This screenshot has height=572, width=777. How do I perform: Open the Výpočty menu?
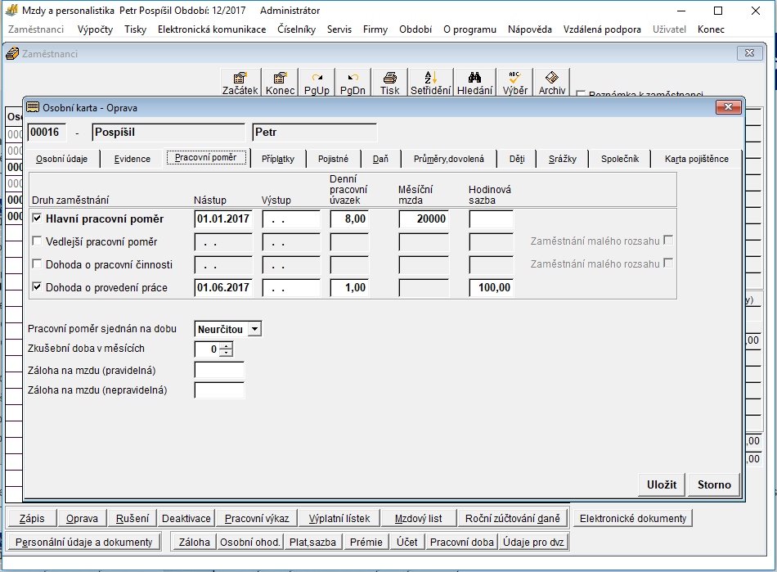click(95, 29)
